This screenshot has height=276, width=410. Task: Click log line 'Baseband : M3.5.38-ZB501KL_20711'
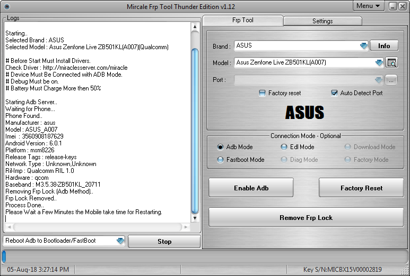[x=53, y=185]
